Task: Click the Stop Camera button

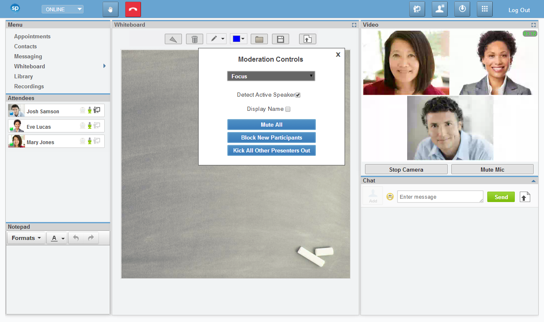Action: pyautogui.click(x=406, y=170)
